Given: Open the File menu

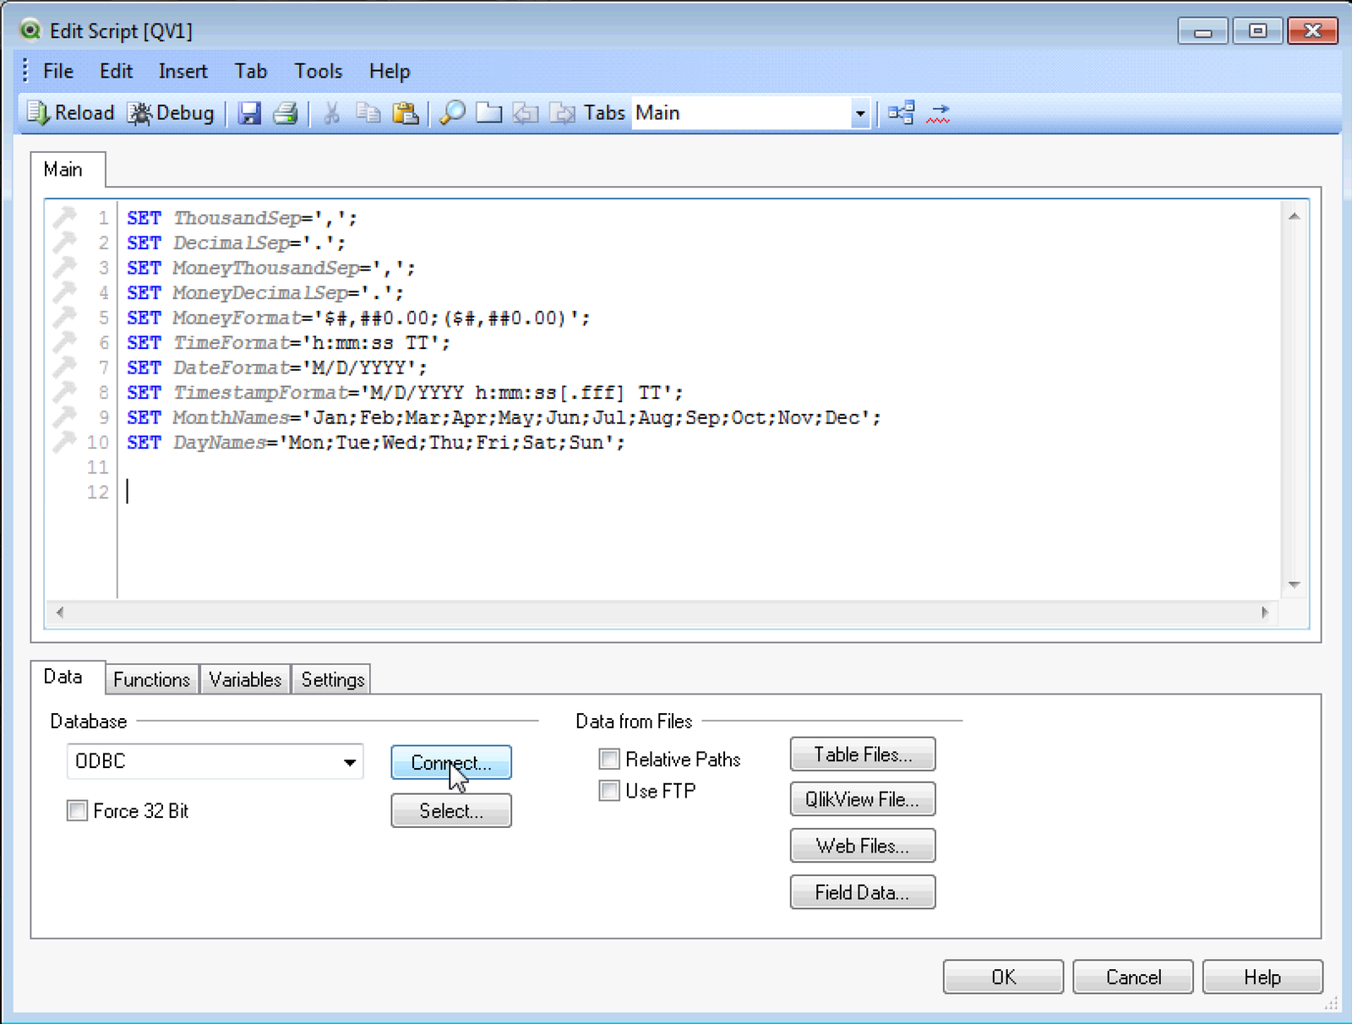Looking at the screenshot, I should pyautogui.click(x=58, y=71).
